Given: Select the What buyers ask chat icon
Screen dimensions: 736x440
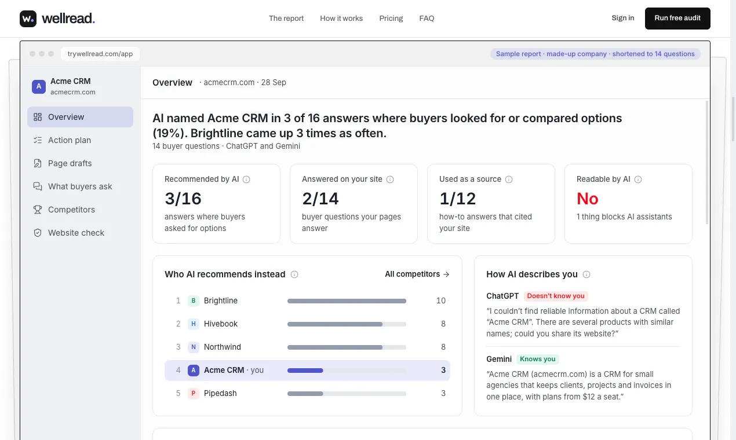Looking at the screenshot, I should (38, 186).
